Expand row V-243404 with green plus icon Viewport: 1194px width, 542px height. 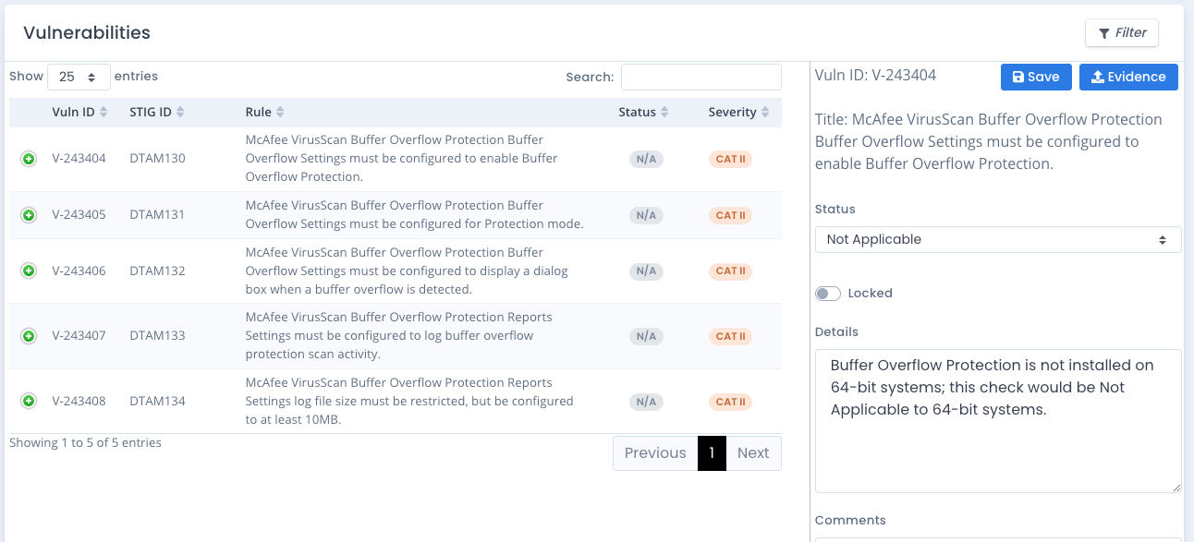tap(29, 159)
